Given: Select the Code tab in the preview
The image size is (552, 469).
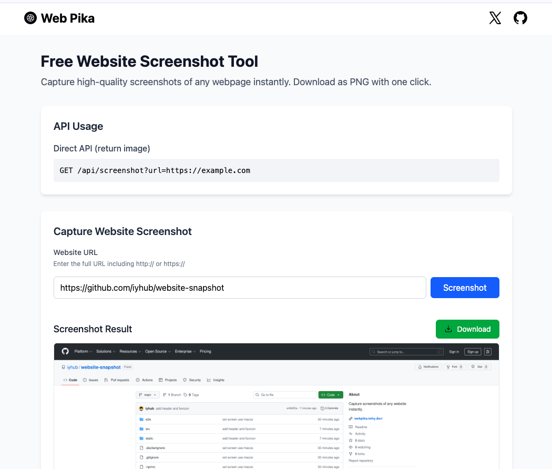Looking at the screenshot, I should click(70, 380).
